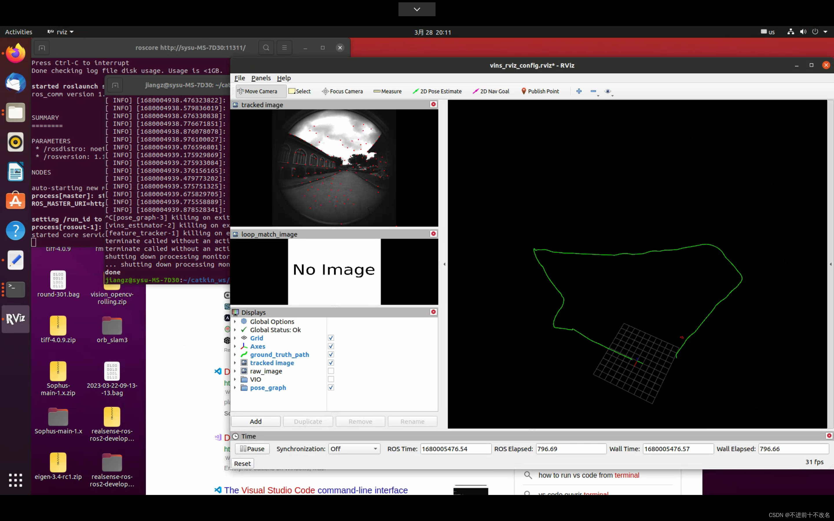Click the Reset time button
This screenshot has height=521, width=834.
[x=243, y=463]
